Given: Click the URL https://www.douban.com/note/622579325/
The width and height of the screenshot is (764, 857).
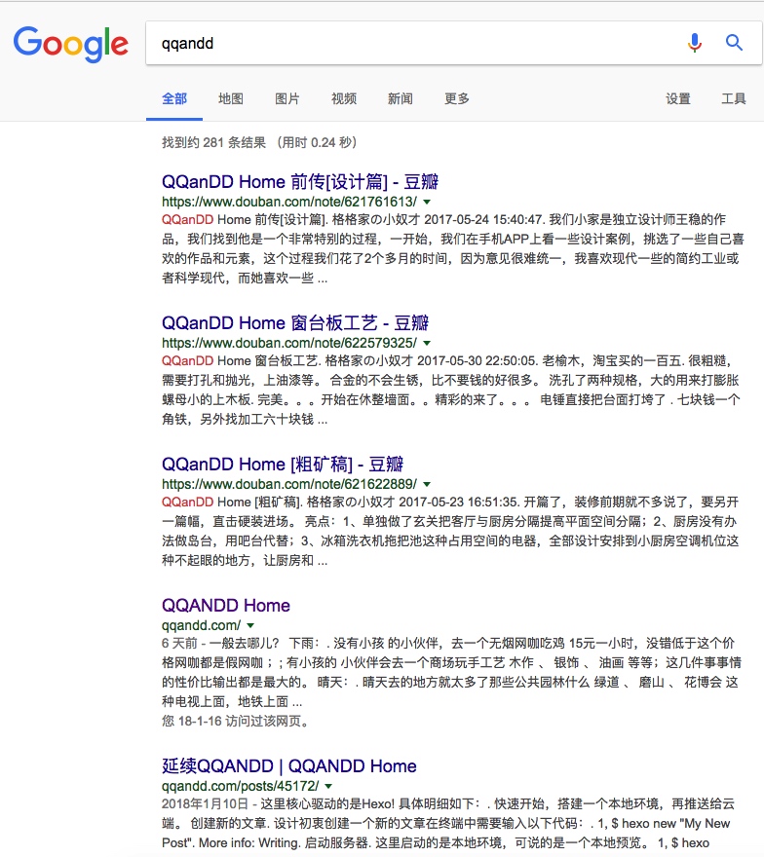Looking at the screenshot, I should tap(289, 343).
